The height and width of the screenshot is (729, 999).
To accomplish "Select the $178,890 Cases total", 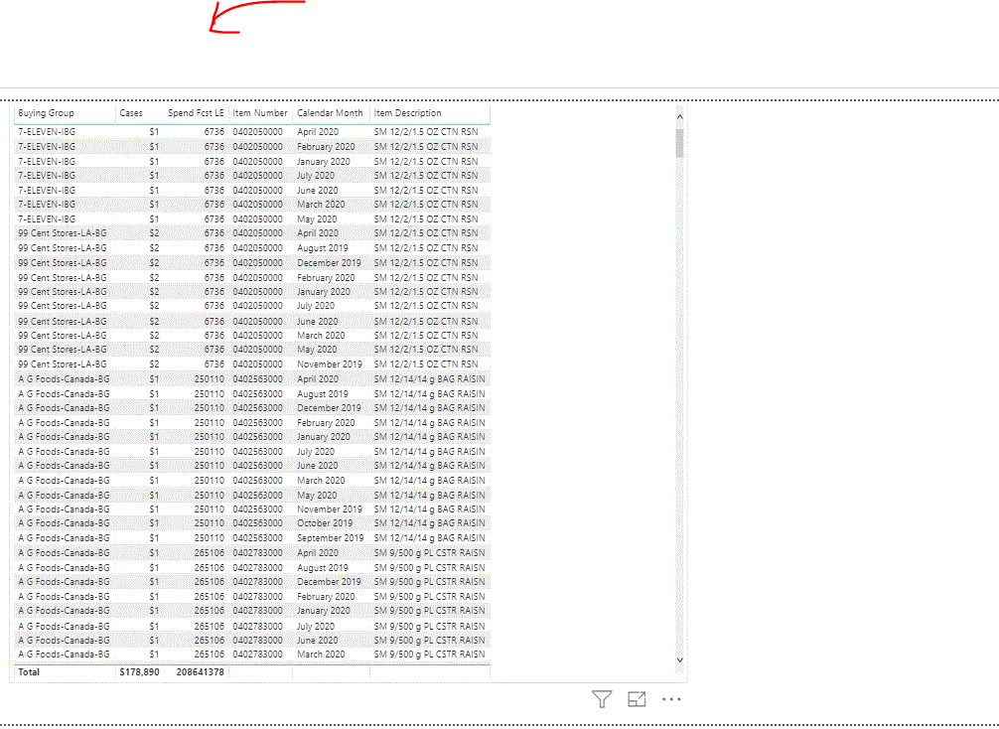I will click(x=140, y=672).
